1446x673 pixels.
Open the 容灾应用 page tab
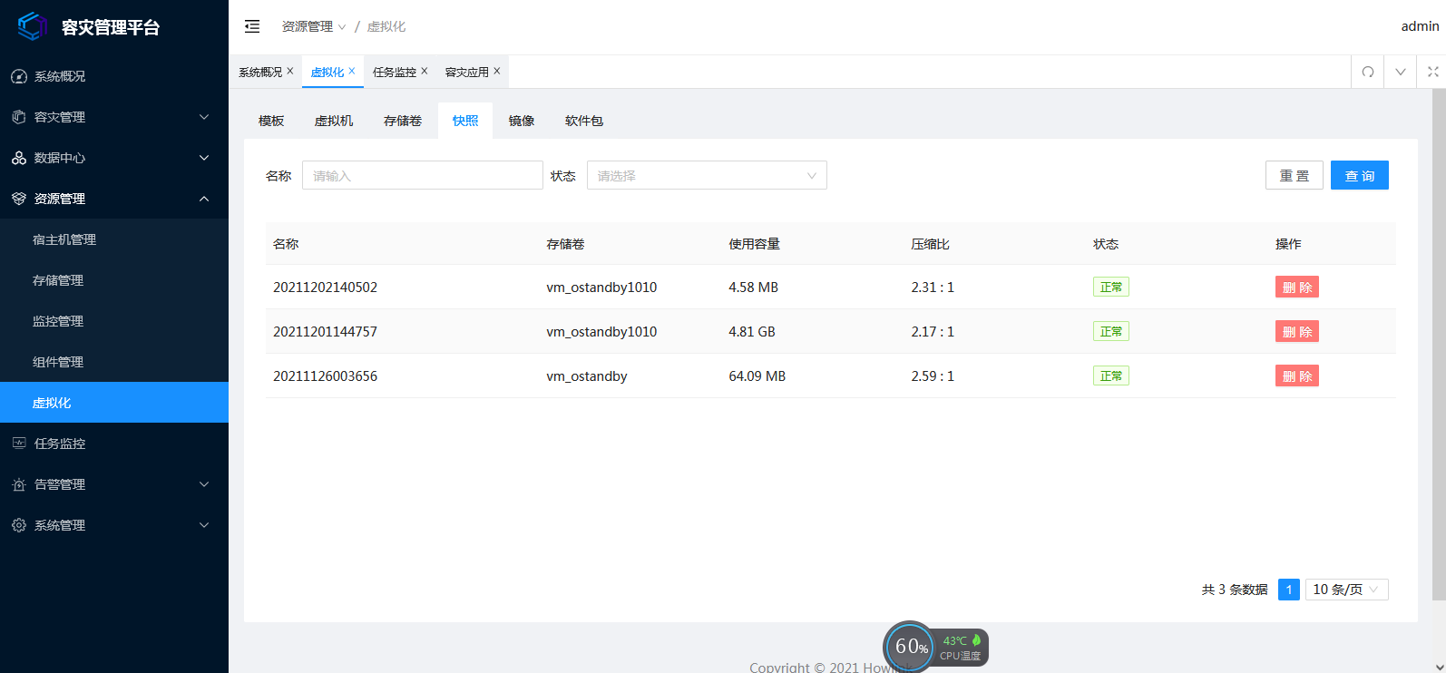(x=467, y=72)
